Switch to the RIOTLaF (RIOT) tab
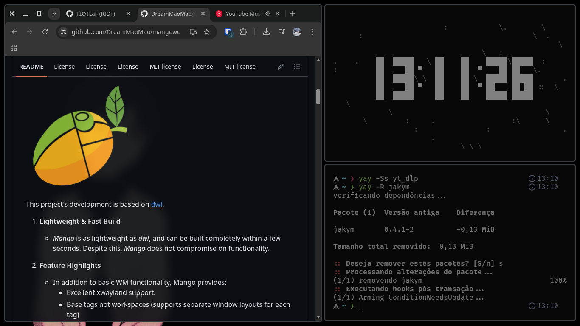 tap(99, 14)
